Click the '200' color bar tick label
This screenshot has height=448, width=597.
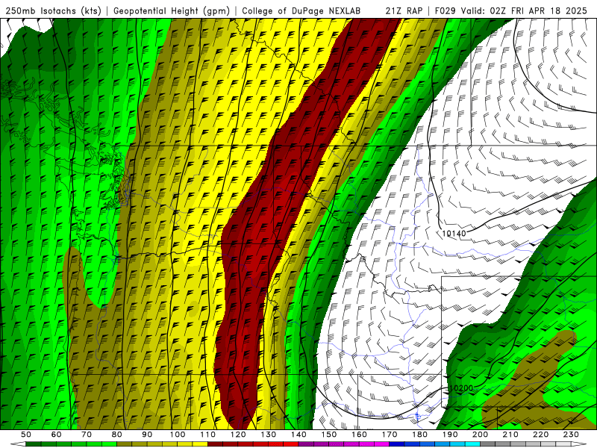coord(481,435)
